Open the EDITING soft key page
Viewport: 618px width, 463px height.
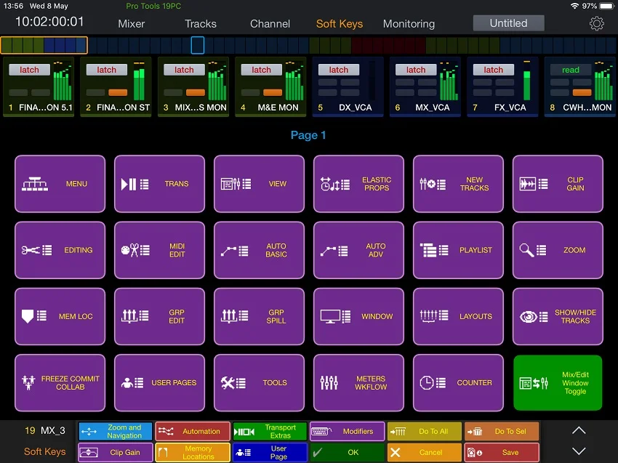pyautogui.click(x=60, y=250)
